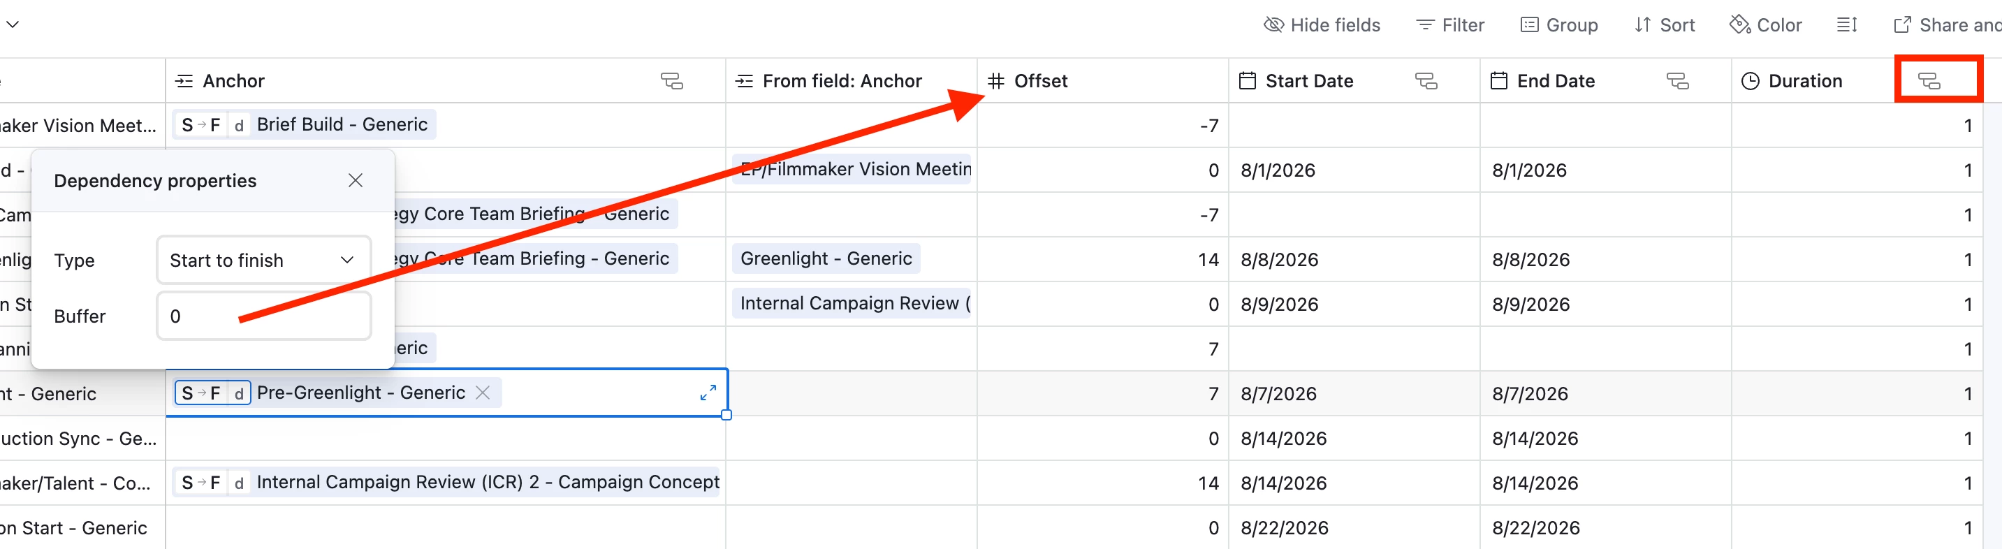2002x549 pixels.
Task: Expand the Pre-Greenlight cell with arrows icon
Action: [x=708, y=393]
